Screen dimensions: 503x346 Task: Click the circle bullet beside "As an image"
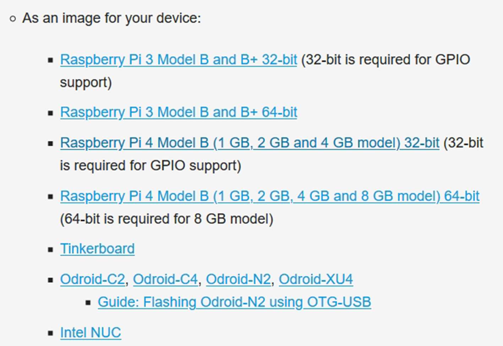(x=13, y=18)
